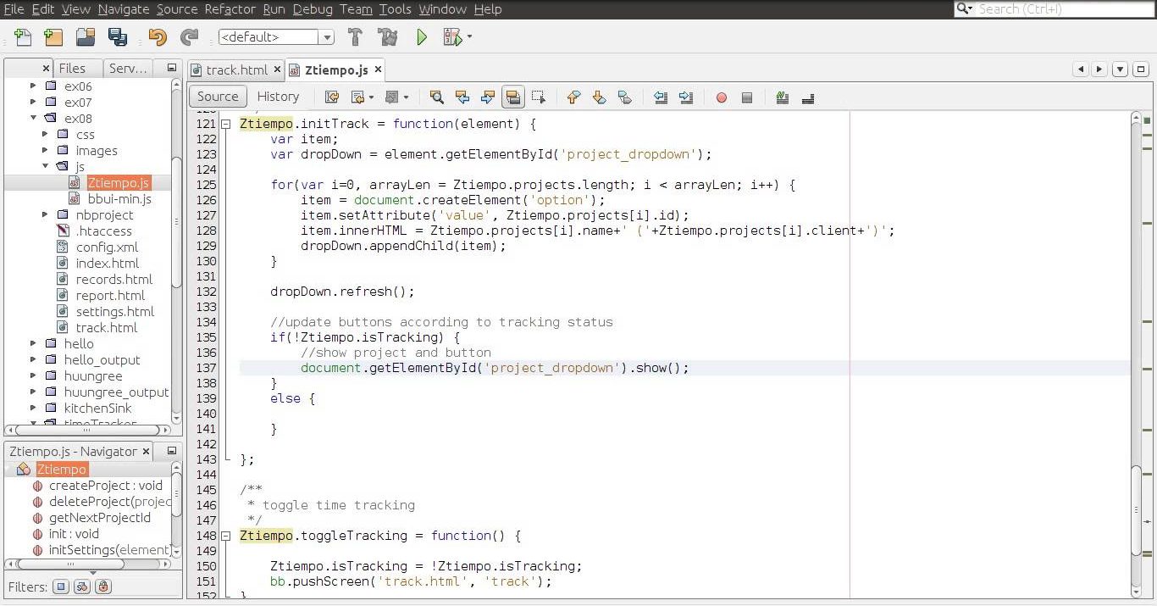Screen dimensions: 1157x606
Task: Toggle the first Navigator filter button
Action: (60, 587)
